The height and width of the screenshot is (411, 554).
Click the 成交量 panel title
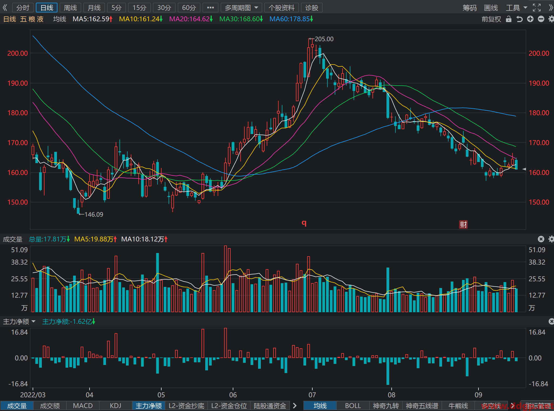click(12, 239)
